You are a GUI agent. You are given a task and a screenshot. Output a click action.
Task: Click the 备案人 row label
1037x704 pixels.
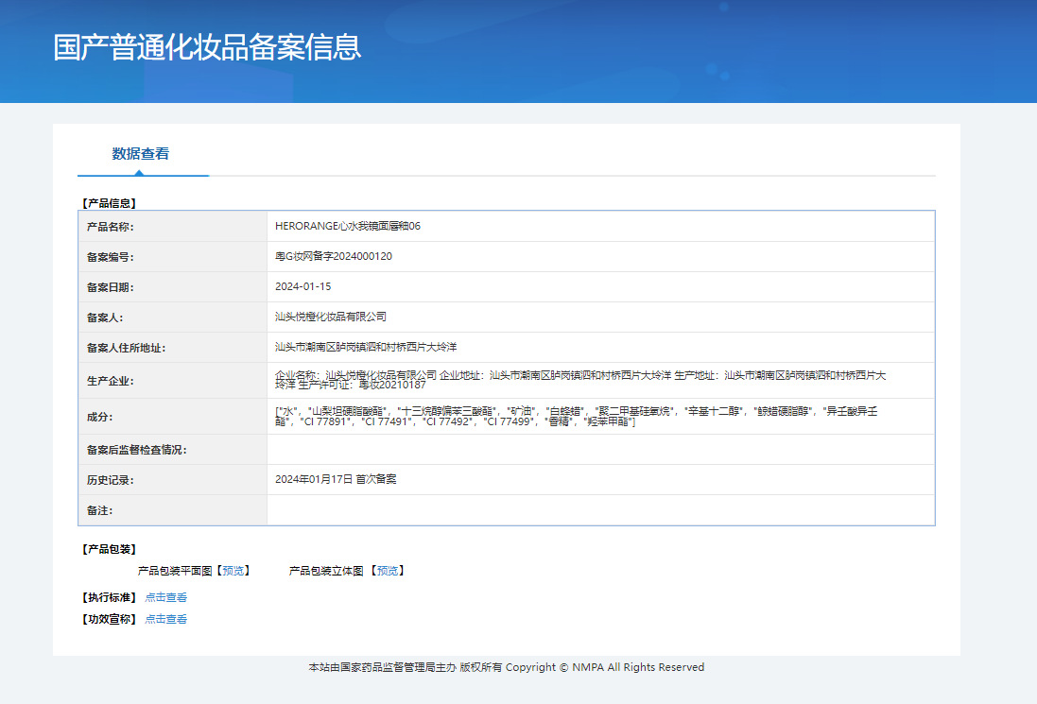(105, 318)
